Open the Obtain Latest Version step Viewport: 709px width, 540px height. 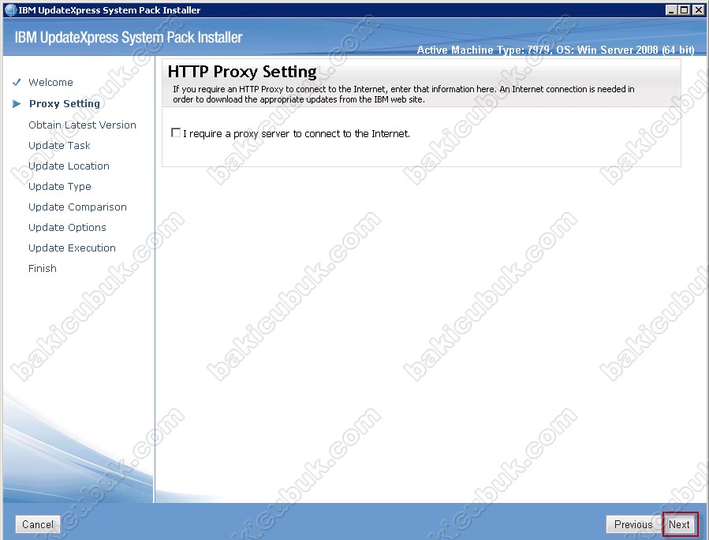click(82, 125)
